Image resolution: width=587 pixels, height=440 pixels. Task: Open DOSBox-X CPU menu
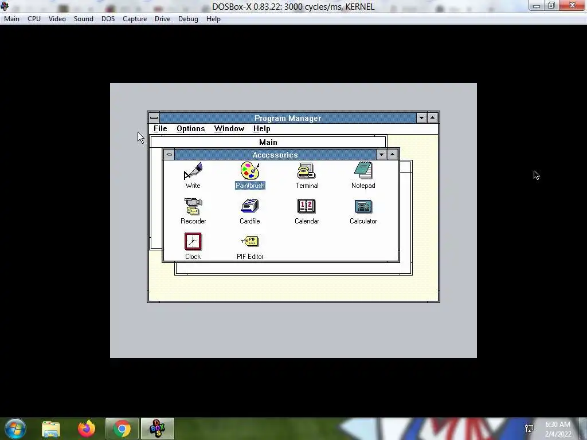(34, 19)
